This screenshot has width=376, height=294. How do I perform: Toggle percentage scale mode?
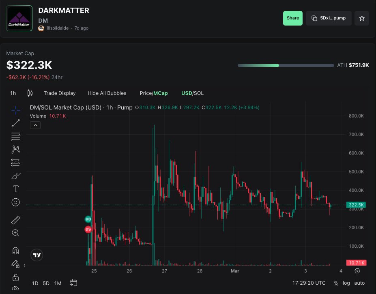tap(336, 283)
